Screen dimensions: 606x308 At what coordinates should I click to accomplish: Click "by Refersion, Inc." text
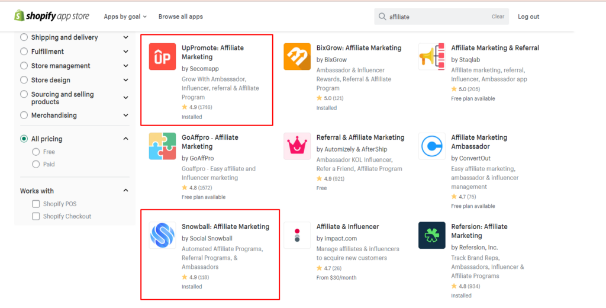coord(475,247)
